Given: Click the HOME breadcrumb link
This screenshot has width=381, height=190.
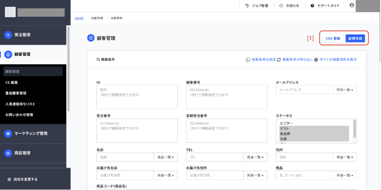Looking at the screenshot, I should coord(79,18).
